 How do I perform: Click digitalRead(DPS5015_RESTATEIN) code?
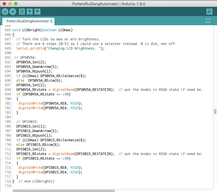[x=83, y=154]
